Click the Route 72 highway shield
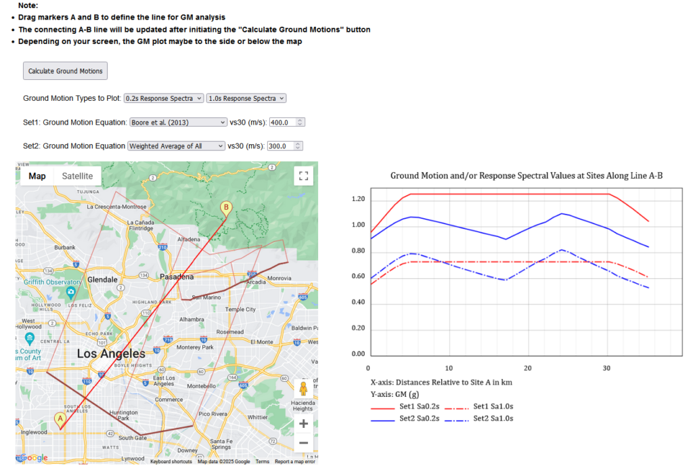This screenshot has width=693, height=474. point(273,441)
